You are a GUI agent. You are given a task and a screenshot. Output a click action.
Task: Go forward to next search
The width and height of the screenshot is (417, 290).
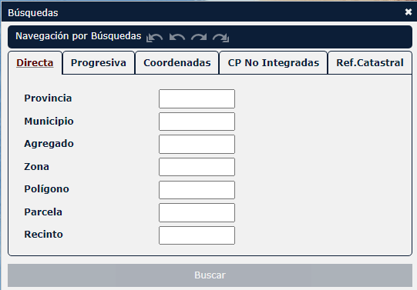click(x=199, y=37)
